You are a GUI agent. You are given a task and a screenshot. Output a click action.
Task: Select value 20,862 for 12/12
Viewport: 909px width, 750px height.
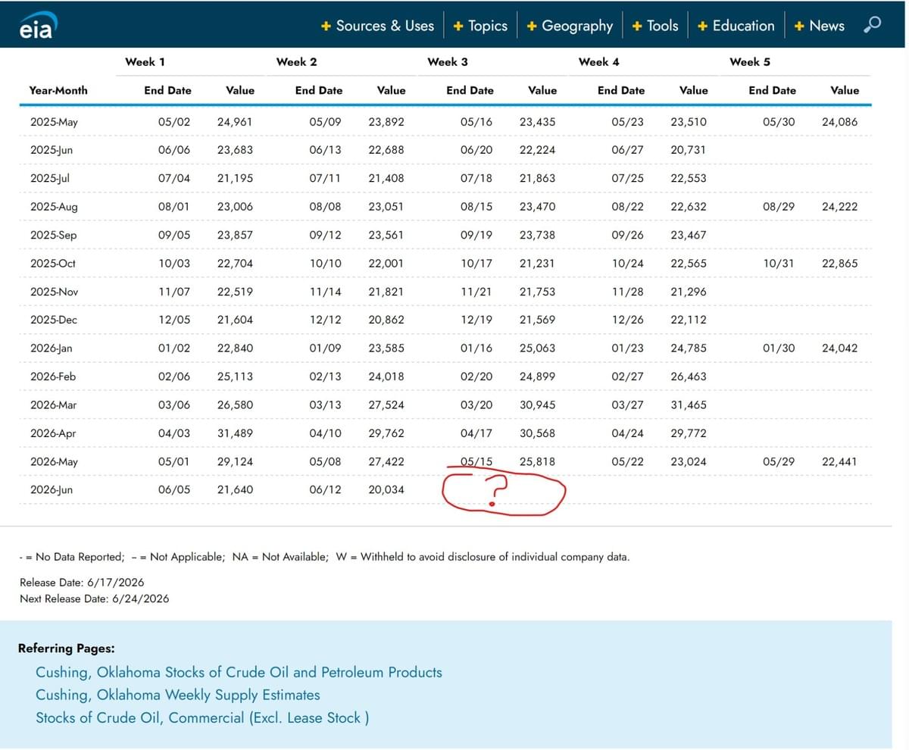386,320
